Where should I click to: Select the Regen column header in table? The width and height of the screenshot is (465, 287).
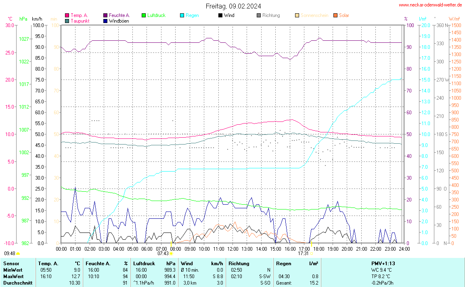284,264
